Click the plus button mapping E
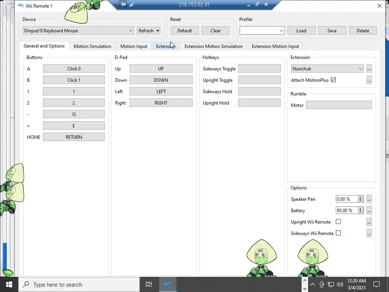Screen dimensions: 389x292 click(74, 126)
